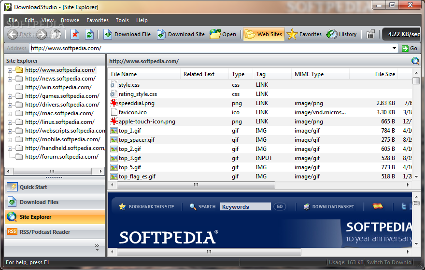Open Favorites with the star icon
425x270 pixels.
304,34
